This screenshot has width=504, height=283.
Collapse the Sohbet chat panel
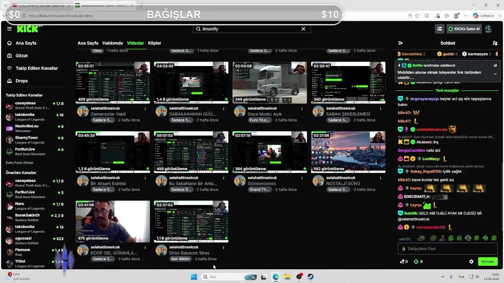400,43
